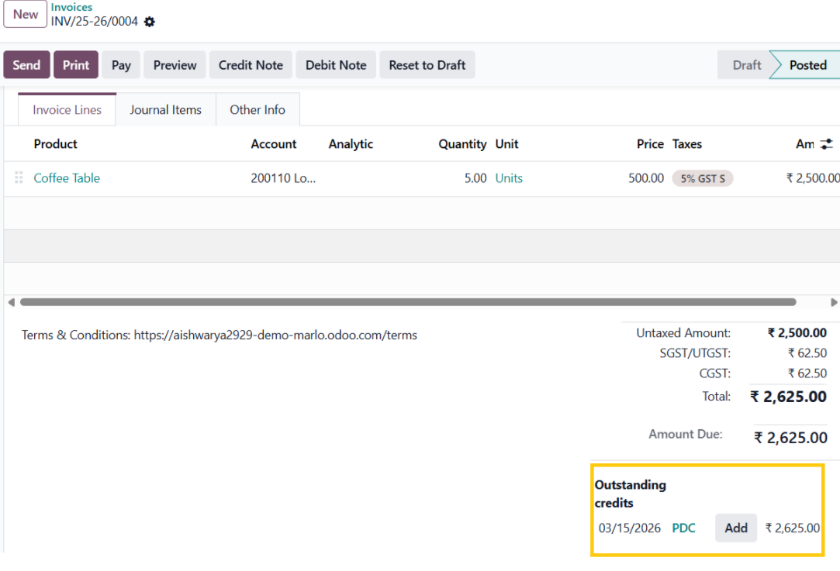
Task: Click the drag handle beside Coffee Table
Action: tap(19, 178)
